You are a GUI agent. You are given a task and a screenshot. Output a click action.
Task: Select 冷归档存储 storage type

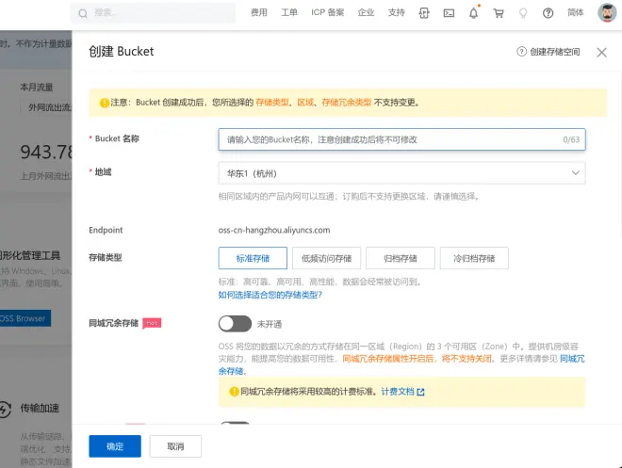point(474,258)
